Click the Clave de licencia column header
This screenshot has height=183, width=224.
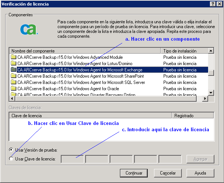click(90, 116)
